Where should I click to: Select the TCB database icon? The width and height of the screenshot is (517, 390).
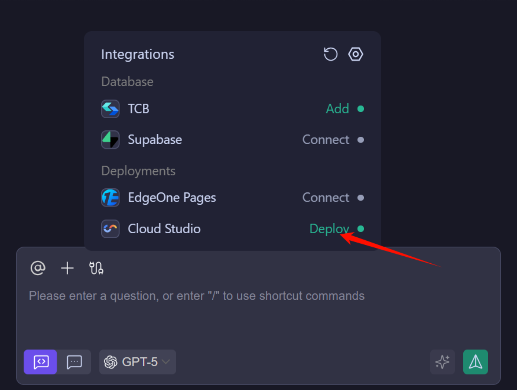tap(110, 109)
